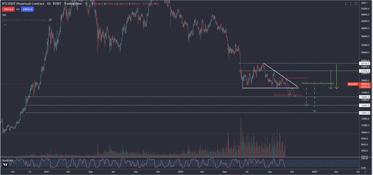Click the 16059.5 price level label
373x175 pixels.
point(365,97)
